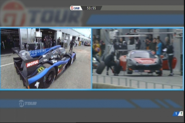
Task: Click the DUQUEINE GROUP text on the car
Action: [38, 53]
